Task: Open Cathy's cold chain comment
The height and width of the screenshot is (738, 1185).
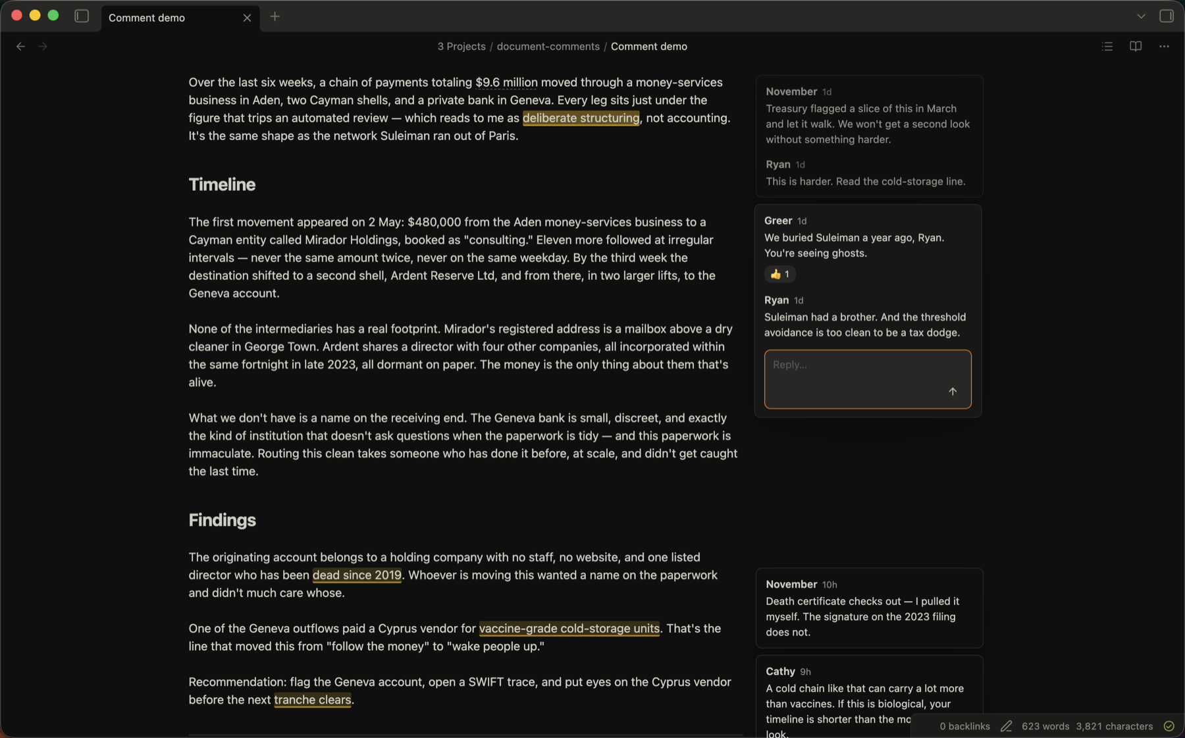Action: (x=869, y=697)
